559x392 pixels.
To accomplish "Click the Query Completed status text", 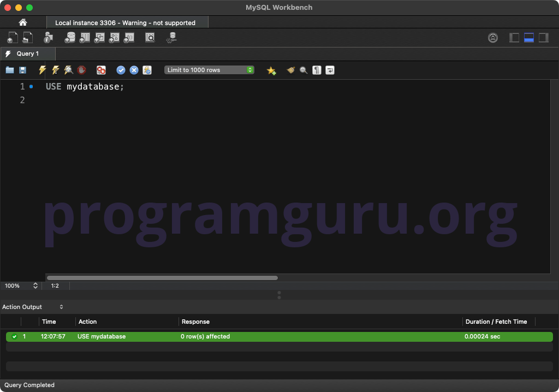I will point(29,385).
